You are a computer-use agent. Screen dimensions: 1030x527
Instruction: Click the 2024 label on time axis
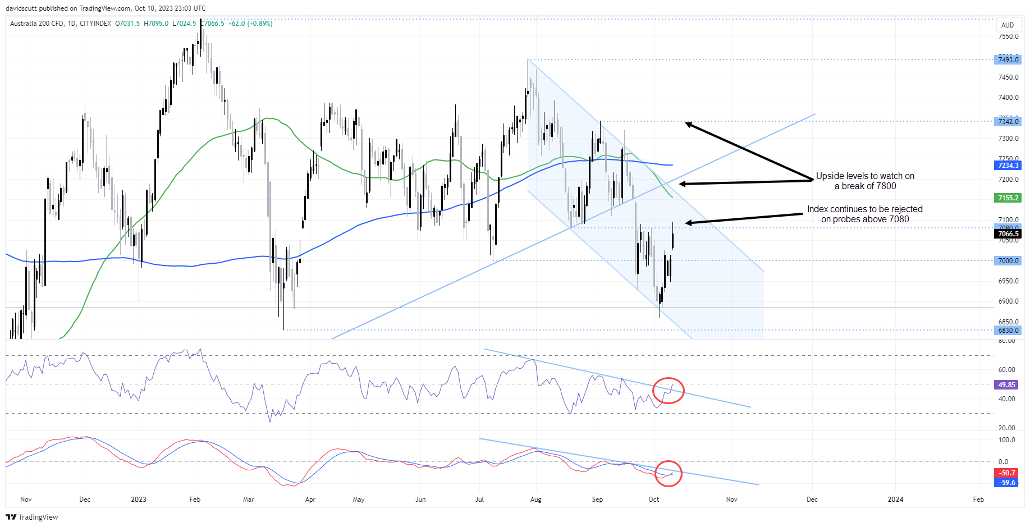[895, 499]
